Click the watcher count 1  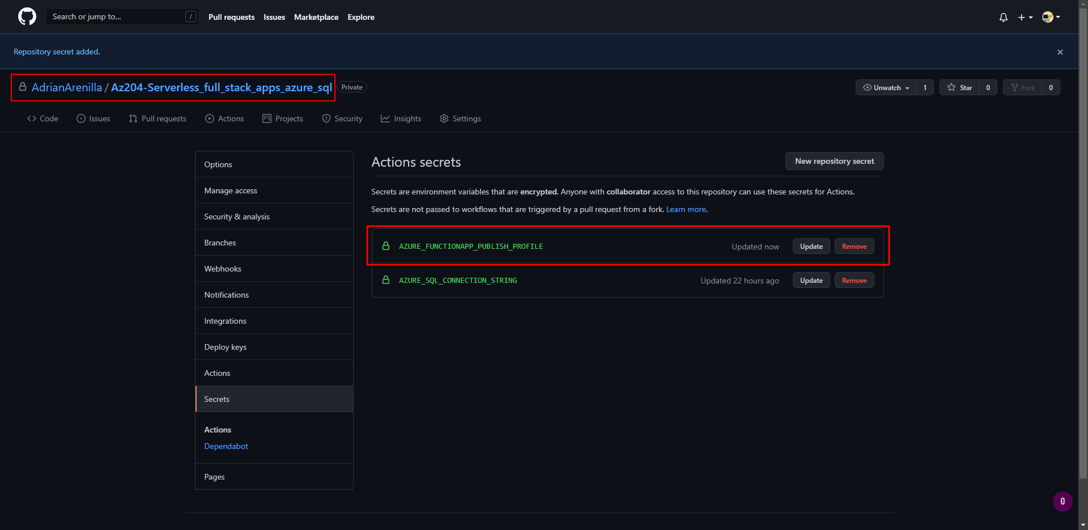tap(925, 87)
